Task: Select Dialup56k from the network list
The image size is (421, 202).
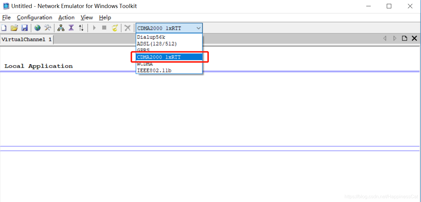Action: [151, 37]
